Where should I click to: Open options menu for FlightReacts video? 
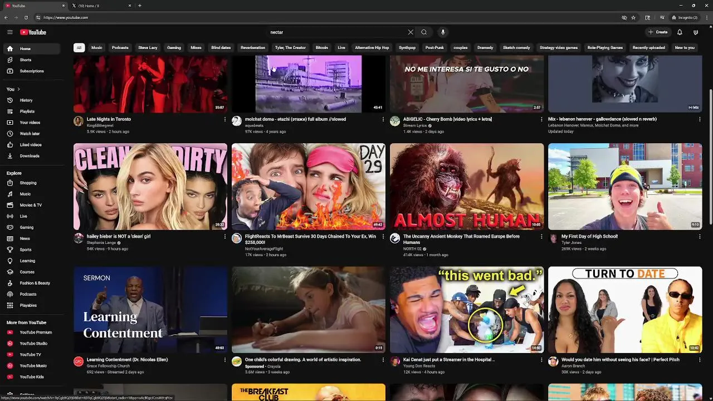383,237
